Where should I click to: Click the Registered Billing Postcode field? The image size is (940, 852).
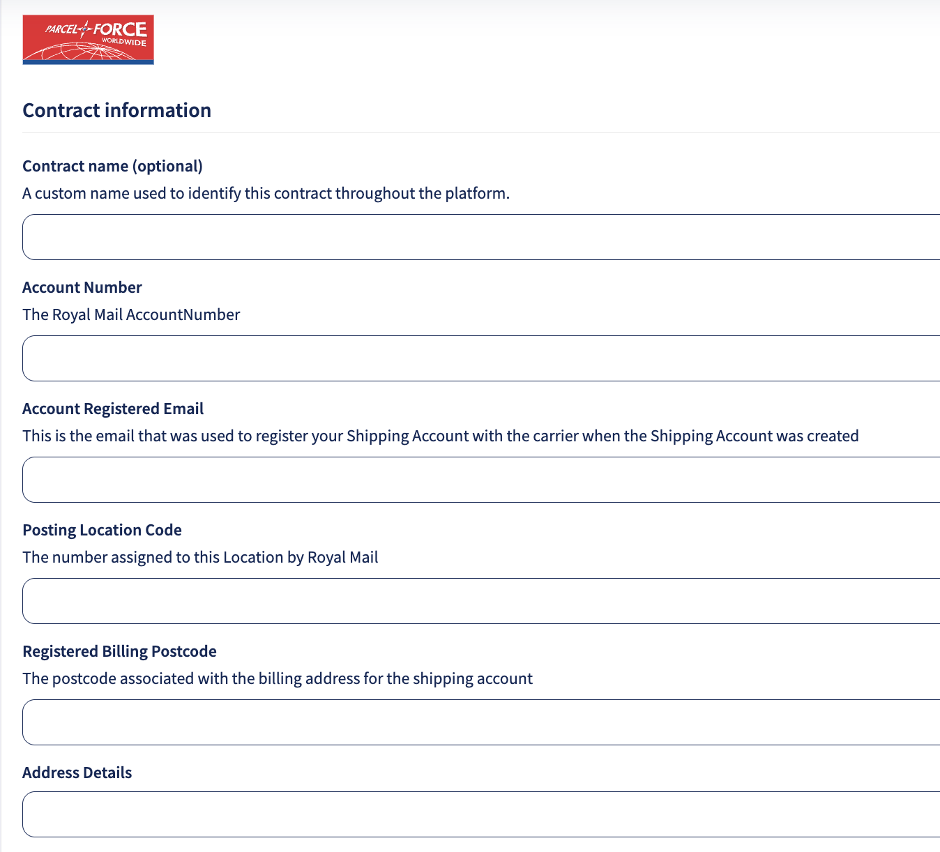(x=481, y=722)
